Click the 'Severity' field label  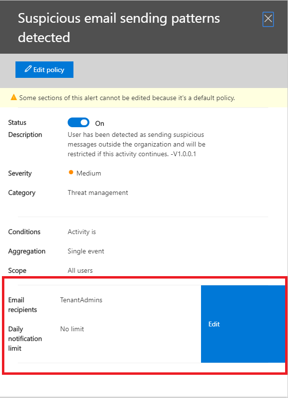click(20, 173)
